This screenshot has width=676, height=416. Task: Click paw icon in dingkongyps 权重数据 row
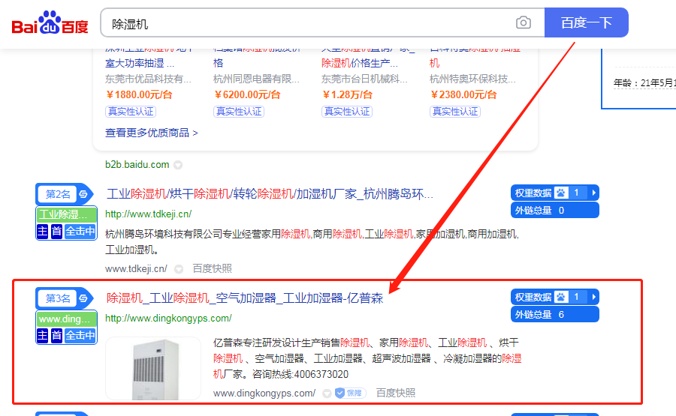coord(561,297)
